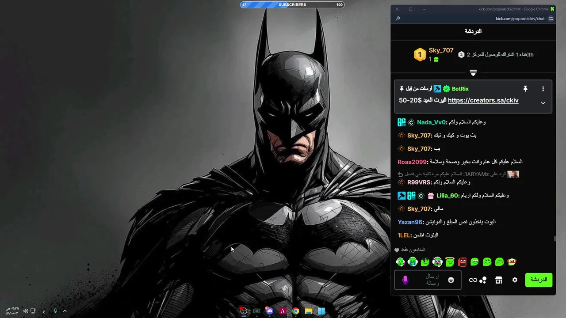Click the subscribers goal progress bar

(x=292, y=5)
